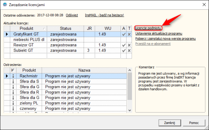Screen dimensions: 209x130
Task: Click the warnings icon column header
Action: 13,70
